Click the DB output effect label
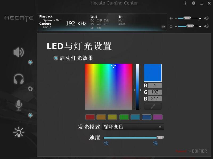This screenshot has height=159, width=213. point(99,28)
